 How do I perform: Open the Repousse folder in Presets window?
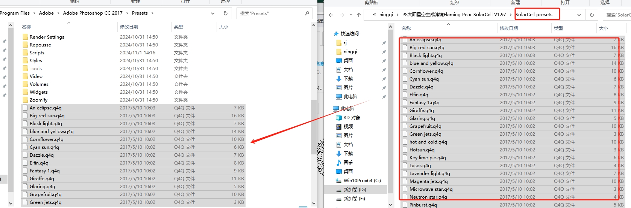(x=40, y=45)
